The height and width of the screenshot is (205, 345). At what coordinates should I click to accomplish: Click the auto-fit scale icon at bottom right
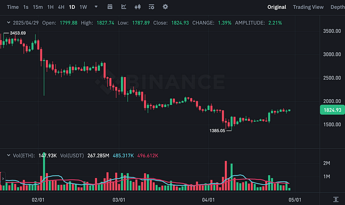[336, 199]
